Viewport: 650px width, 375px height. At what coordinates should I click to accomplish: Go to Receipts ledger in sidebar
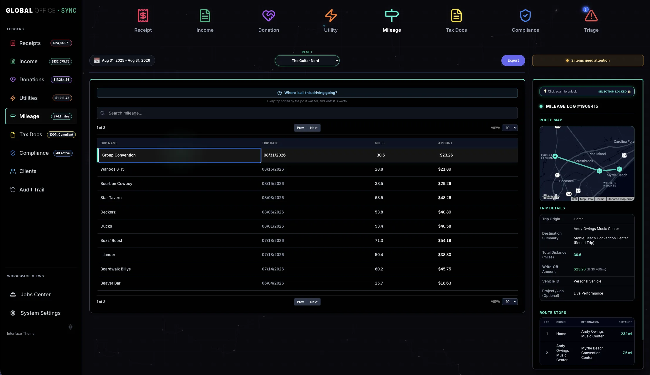click(x=41, y=43)
